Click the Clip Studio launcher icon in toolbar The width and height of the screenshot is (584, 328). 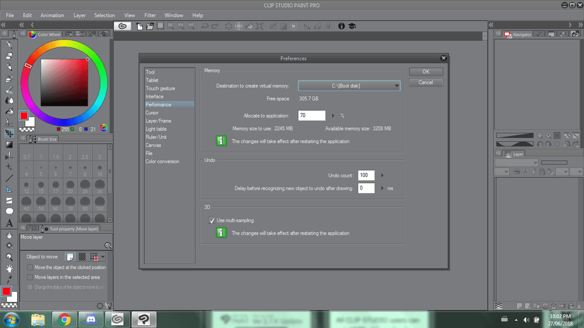coord(122,26)
